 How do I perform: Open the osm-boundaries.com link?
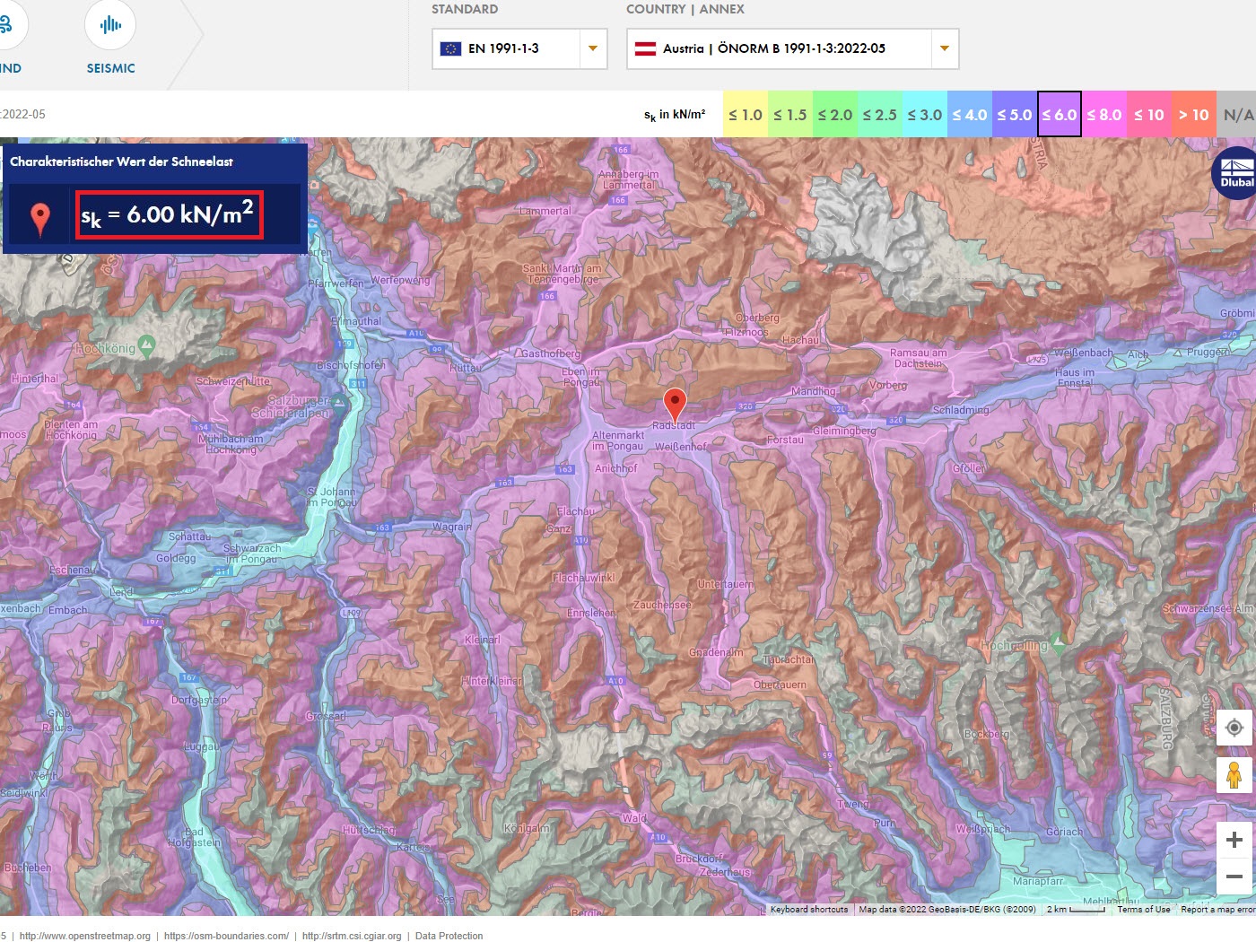tap(226, 936)
